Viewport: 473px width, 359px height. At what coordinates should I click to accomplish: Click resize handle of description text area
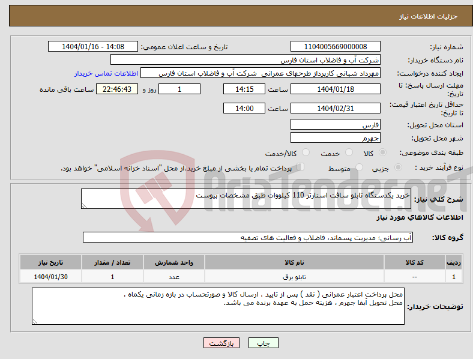(84, 206)
